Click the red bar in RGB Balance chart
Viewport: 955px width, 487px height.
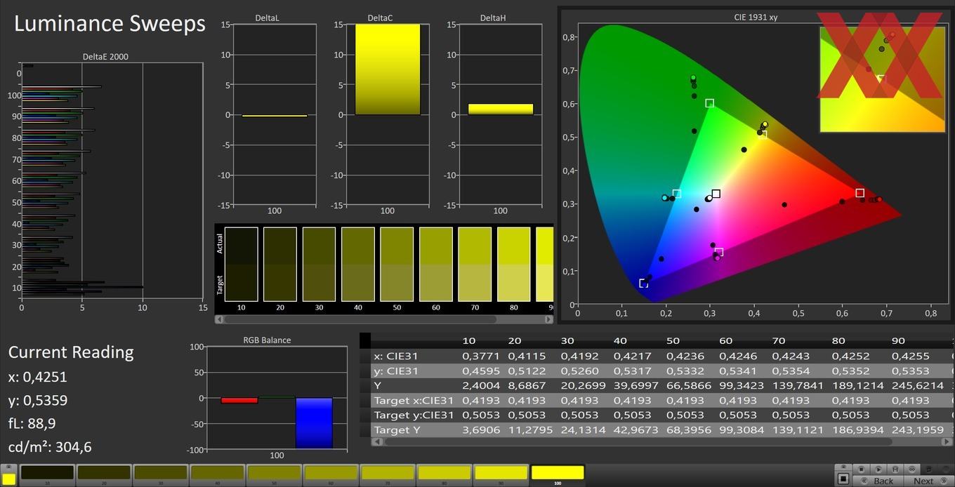pos(239,401)
